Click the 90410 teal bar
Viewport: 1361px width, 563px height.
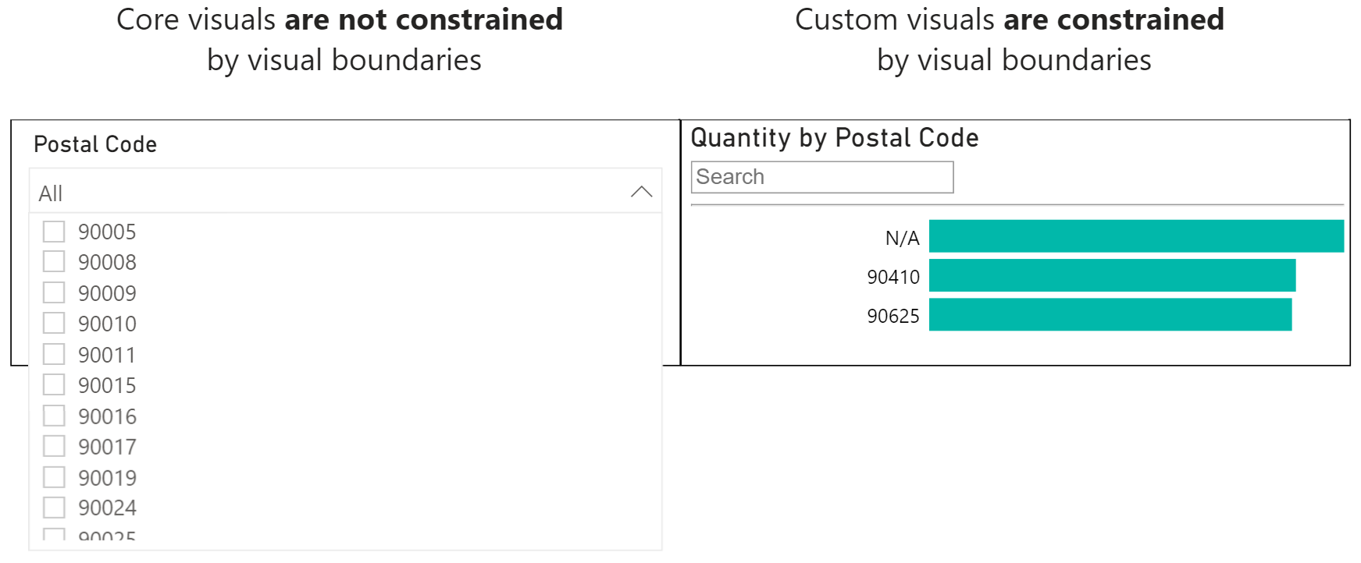click(1111, 276)
